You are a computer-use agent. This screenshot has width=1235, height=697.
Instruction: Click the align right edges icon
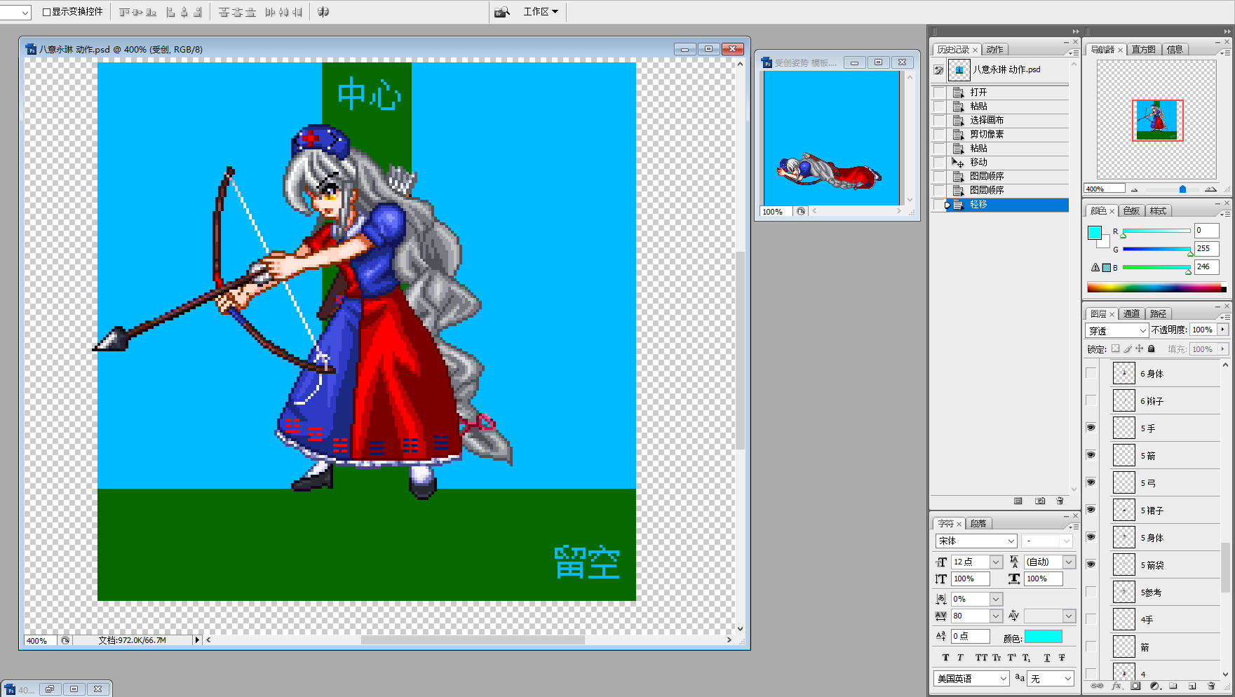pyautogui.click(x=198, y=12)
